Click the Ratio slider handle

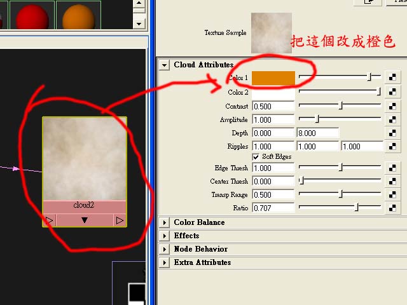click(357, 207)
